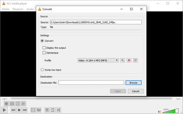Click the volume slider at 100%
The width and height of the screenshot is (183, 114).
click(170, 111)
